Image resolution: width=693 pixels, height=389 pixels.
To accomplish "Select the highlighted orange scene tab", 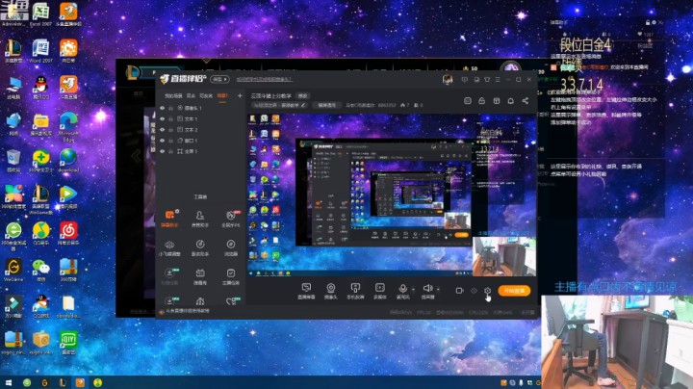I will click(222, 95).
